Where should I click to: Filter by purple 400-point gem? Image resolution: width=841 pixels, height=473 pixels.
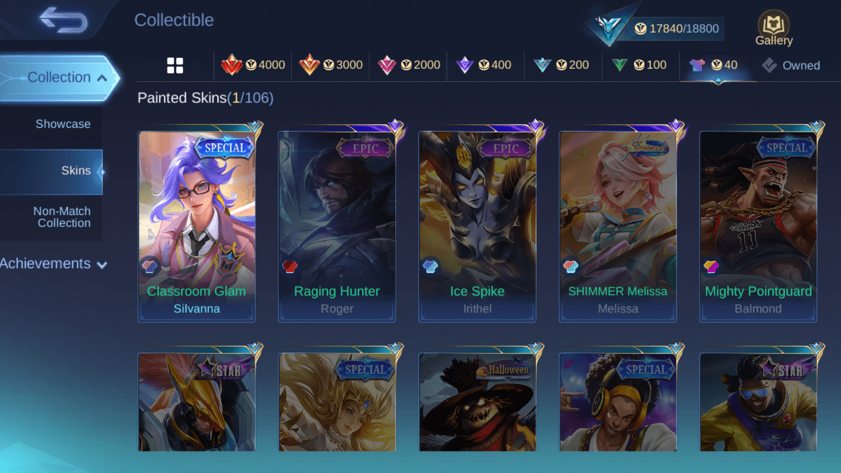(x=484, y=65)
